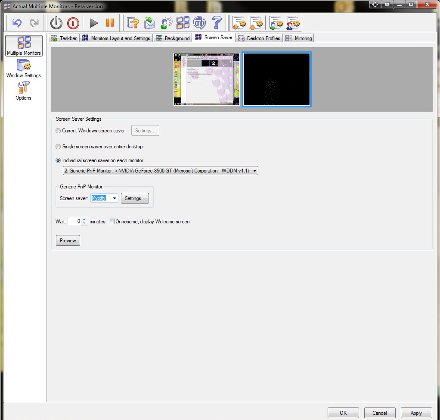Click the grey Redo arrow icon
Screen dimensions: 440x420
coord(34,23)
